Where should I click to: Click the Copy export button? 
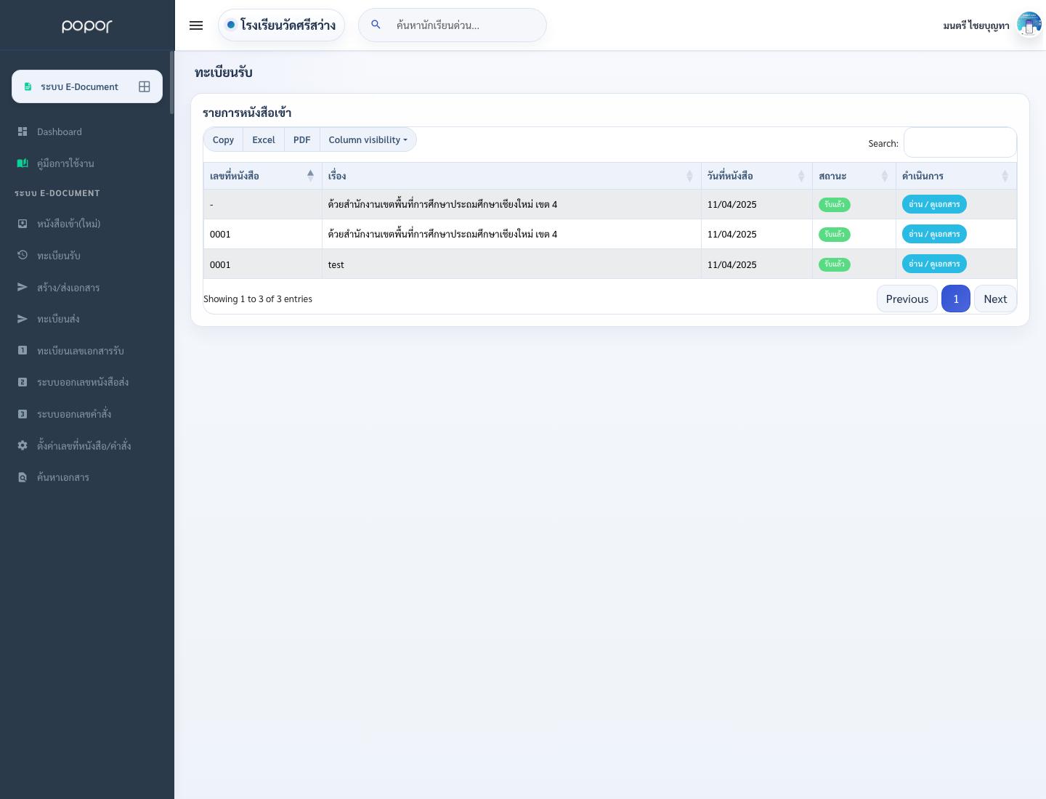tap(223, 139)
